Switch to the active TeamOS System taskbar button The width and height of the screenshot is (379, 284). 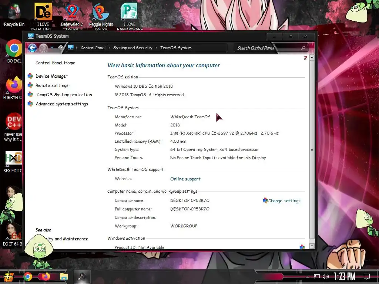[x=82, y=277]
